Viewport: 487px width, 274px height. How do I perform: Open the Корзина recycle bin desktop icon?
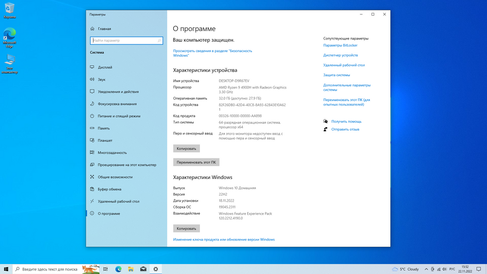9,10
